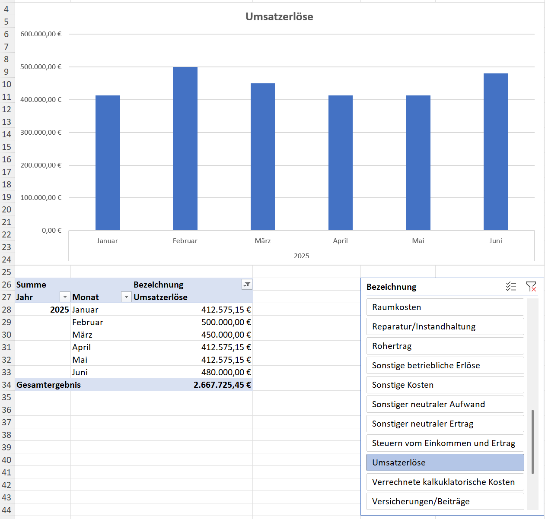Image resolution: width=545 pixels, height=519 pixels.
Task: Open the Bezeichnung column filter dropdown
Action: [x=247, y=285]
